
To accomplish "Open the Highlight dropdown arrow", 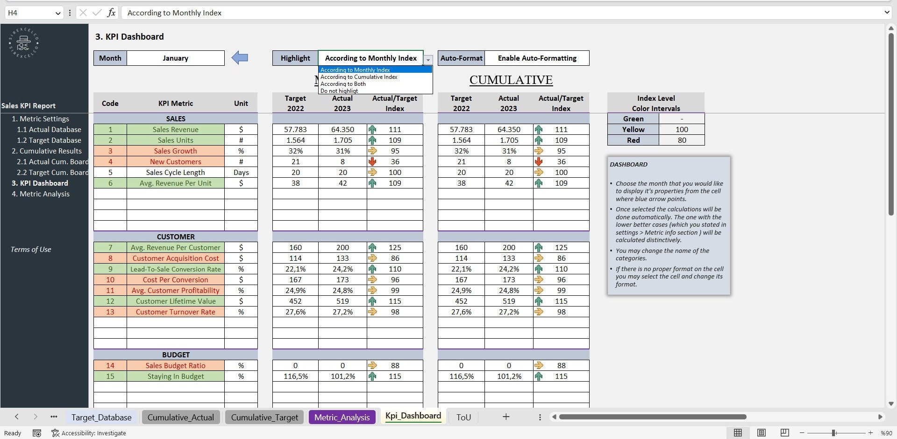I will tap(428, 60).
